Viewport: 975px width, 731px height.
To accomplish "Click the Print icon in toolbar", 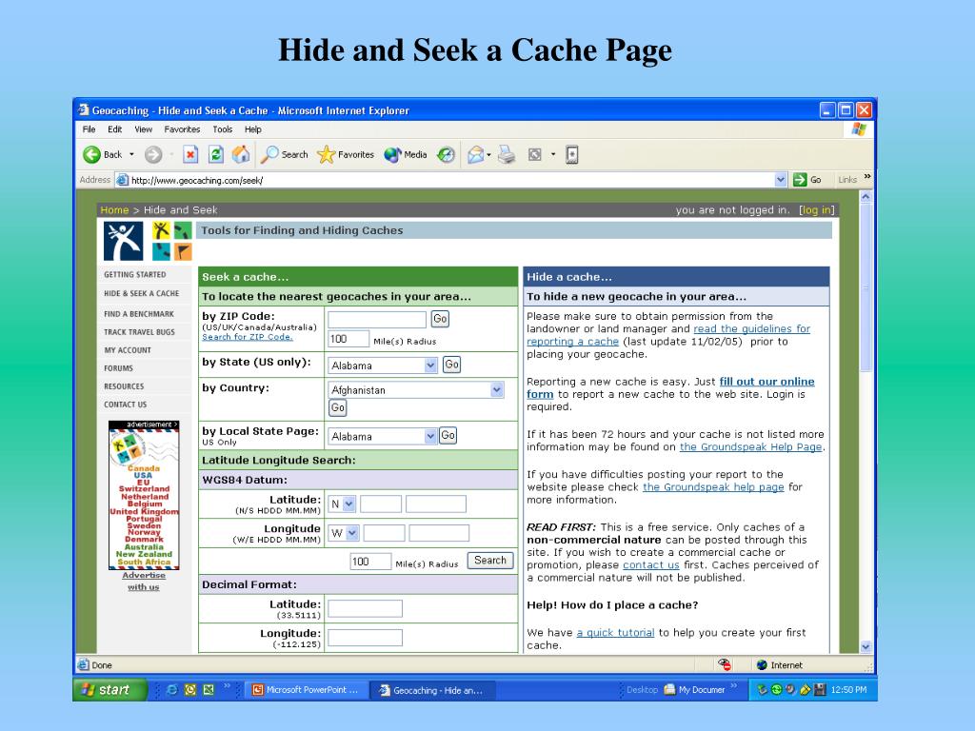I will (507, 154).
